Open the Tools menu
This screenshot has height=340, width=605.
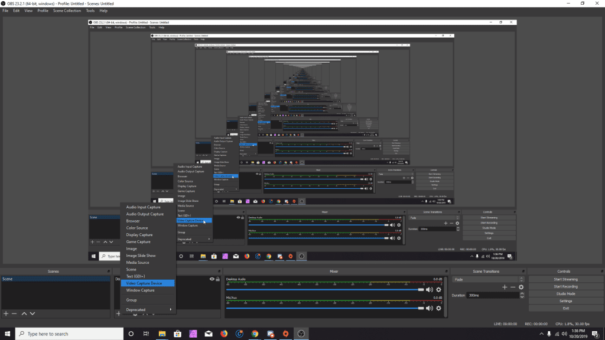click(90, 11)
